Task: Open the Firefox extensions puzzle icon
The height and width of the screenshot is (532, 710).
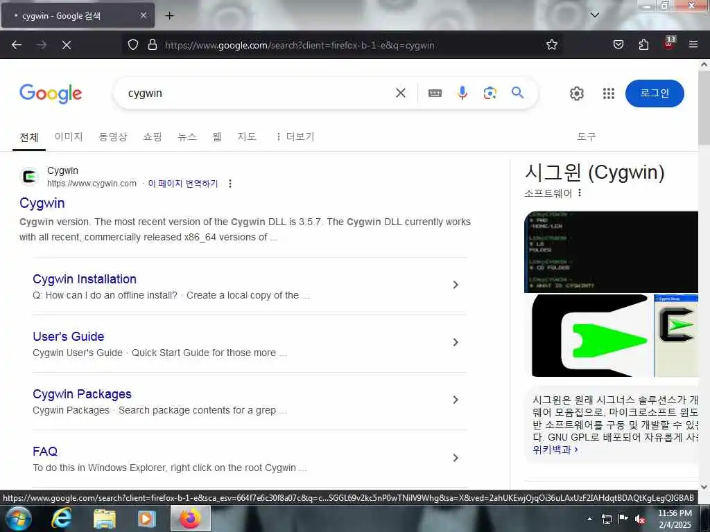Action: pos(643,45)
